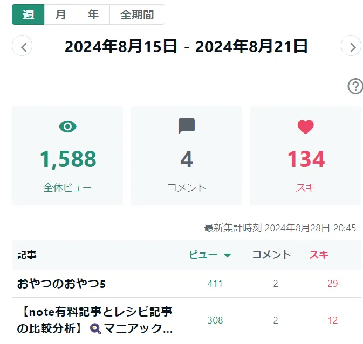Switch to the 全期間 tab

[x=137, y=15]
